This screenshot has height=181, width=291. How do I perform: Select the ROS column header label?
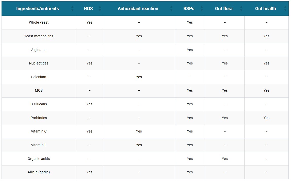pos(88,9)
